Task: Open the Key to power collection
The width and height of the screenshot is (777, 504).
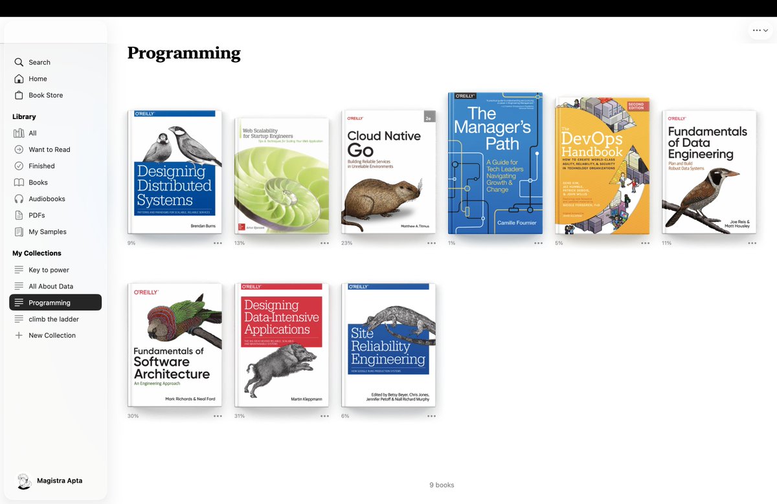Action: (x=49, y=270)
